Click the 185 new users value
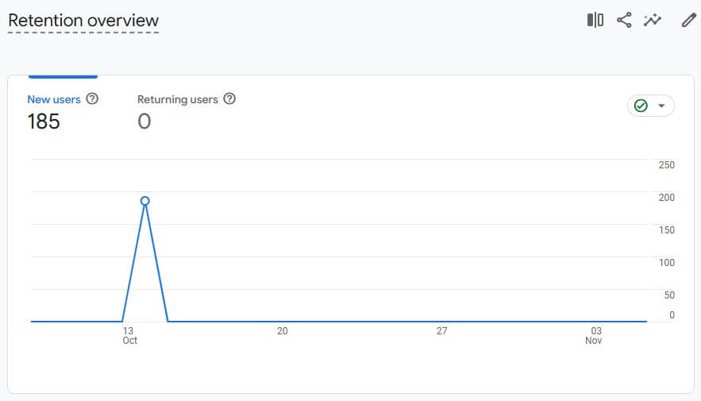The image size is (701, 401). coord(44,121)
